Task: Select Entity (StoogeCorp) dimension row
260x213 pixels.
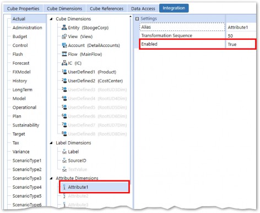Action: [x=85, y=28]
